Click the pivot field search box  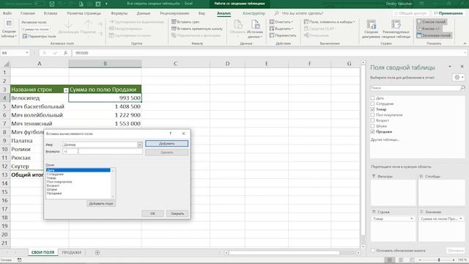tap(416, 88)
